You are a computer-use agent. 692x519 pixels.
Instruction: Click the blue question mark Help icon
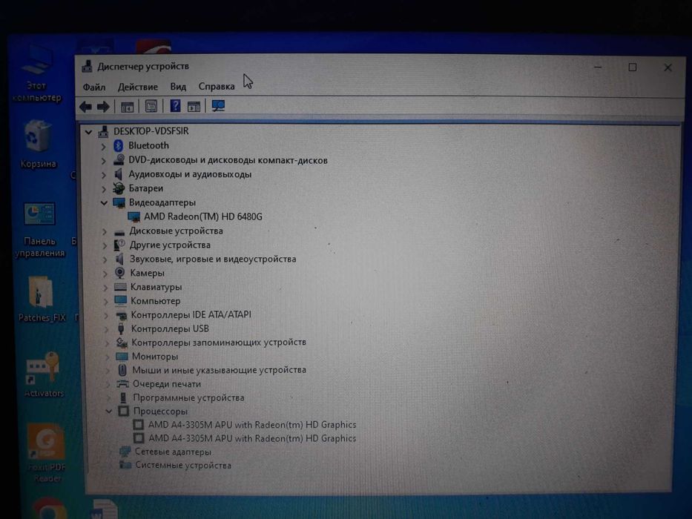175,106
